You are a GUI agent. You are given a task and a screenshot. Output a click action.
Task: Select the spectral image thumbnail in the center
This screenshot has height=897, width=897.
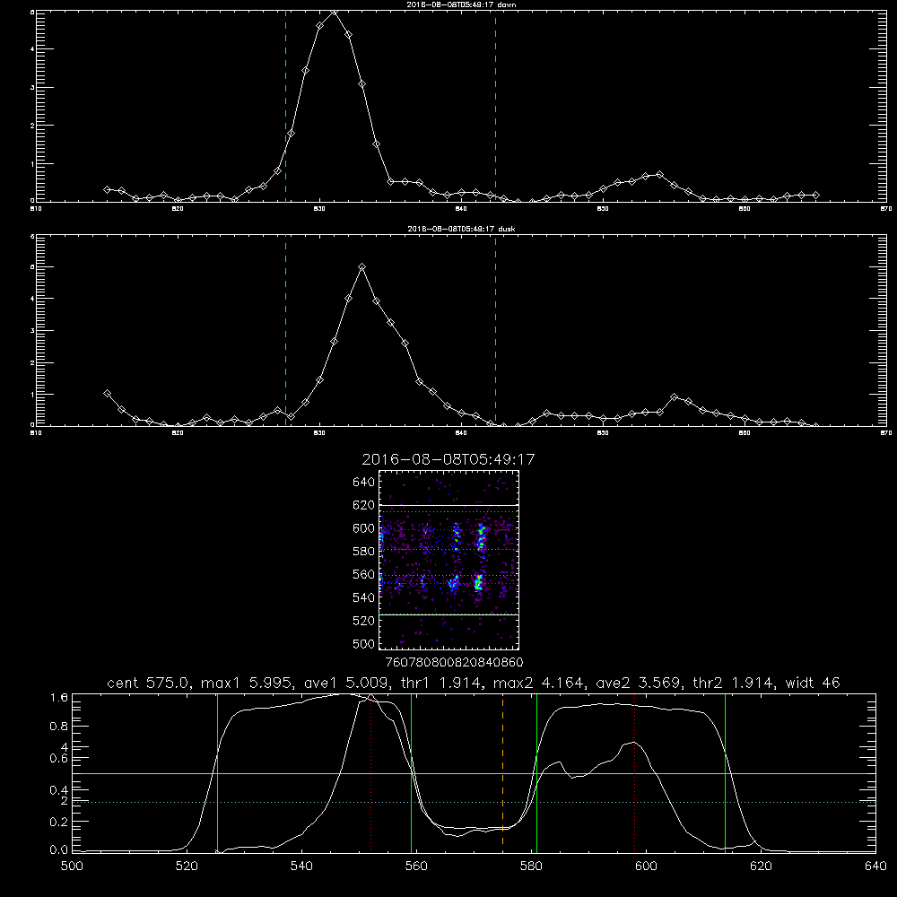coord(448,560)
